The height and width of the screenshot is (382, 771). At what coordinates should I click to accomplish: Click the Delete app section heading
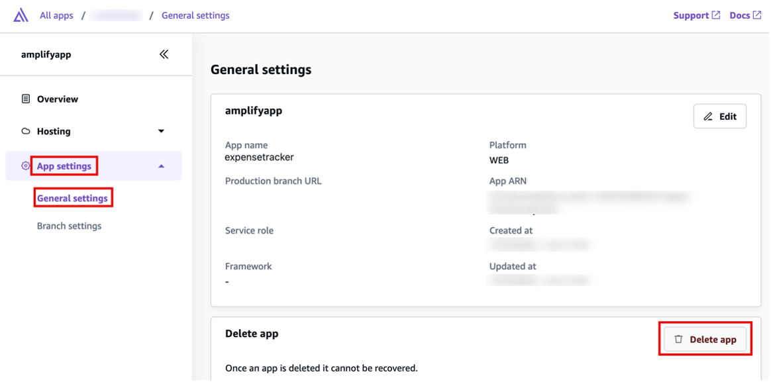point(252,334)
